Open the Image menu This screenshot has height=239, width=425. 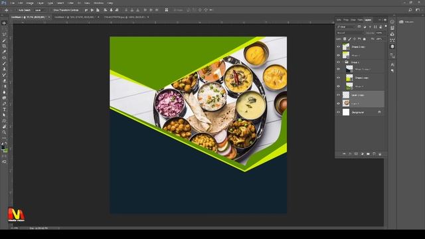[x=30, y=3]
